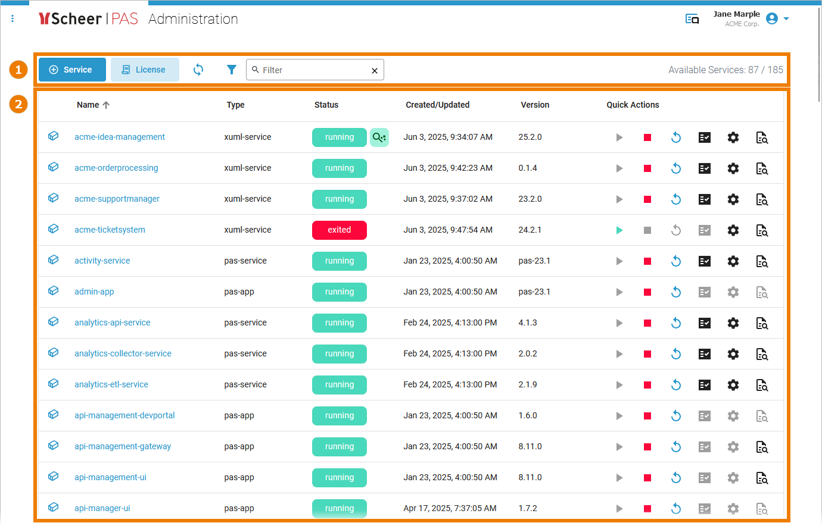The height and width of the screenshot is (526, 822).
Task: Stop the acme-idea-management service
Action: point(647,137)
